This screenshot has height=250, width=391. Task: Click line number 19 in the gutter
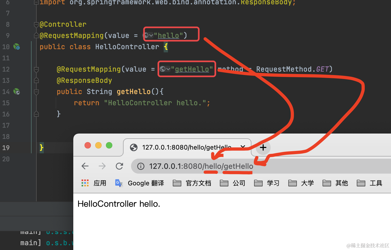[6, 148]
